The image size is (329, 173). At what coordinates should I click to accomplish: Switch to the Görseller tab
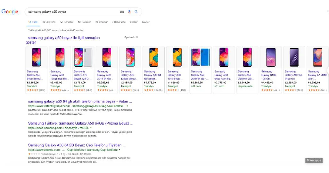point(67,22)
